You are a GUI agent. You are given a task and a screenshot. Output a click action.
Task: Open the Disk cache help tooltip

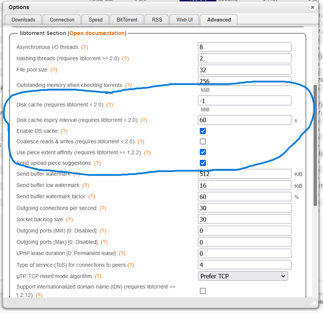point(109,105)
